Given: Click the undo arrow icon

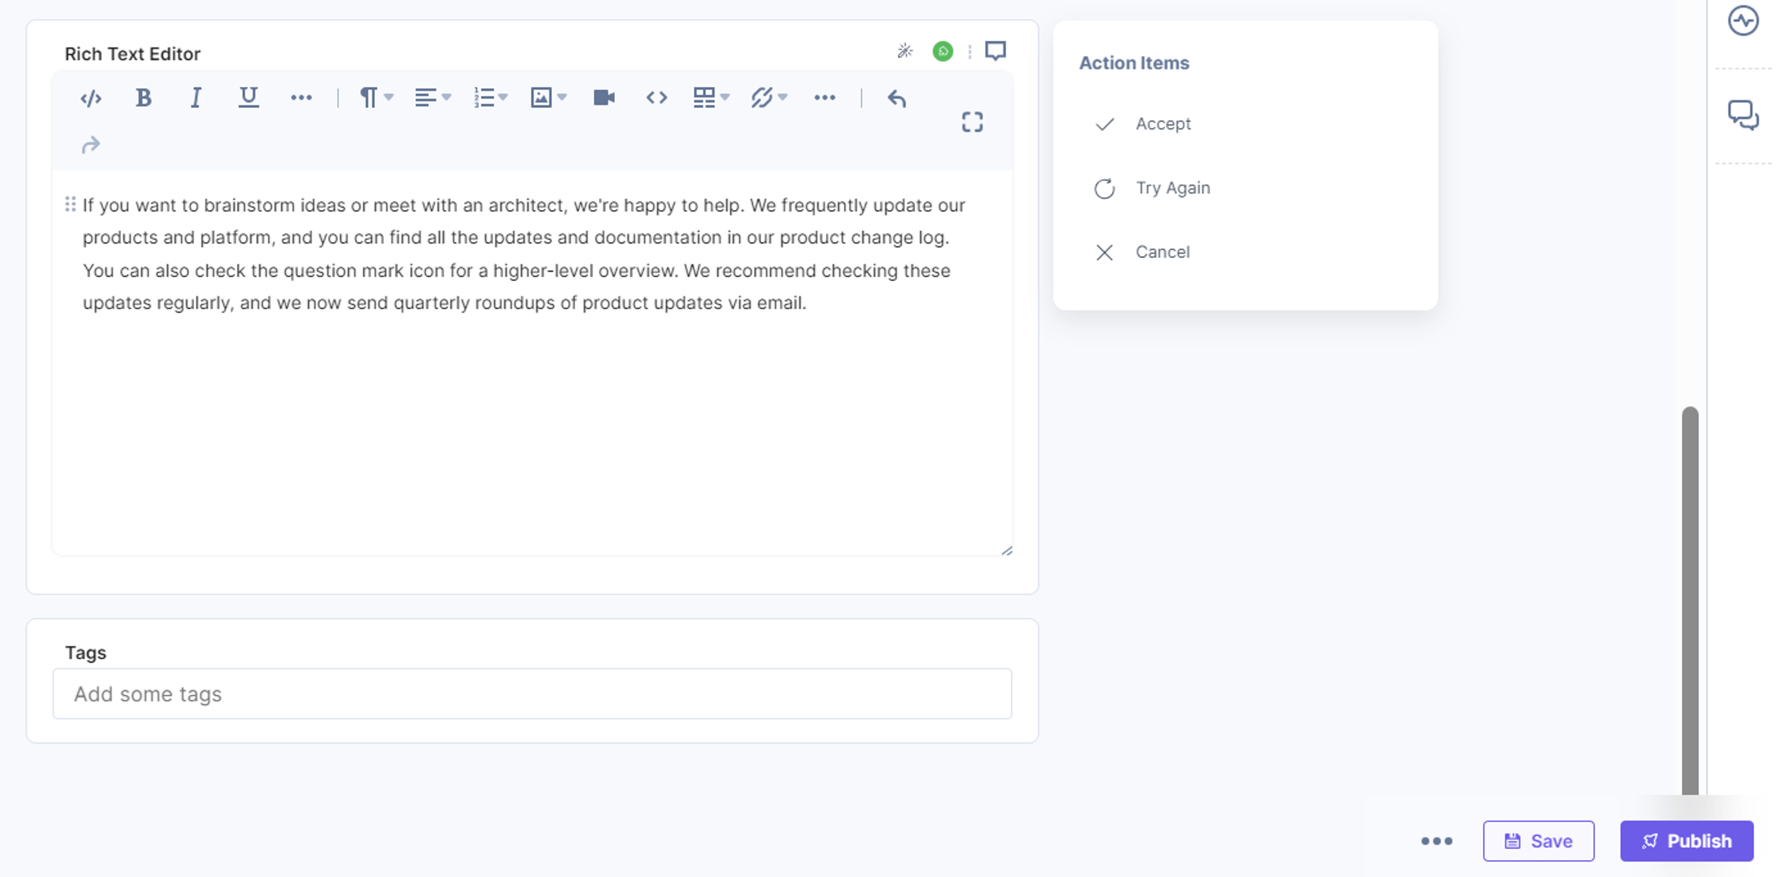Looking at the screenshot, I should [x=896, y=98].
